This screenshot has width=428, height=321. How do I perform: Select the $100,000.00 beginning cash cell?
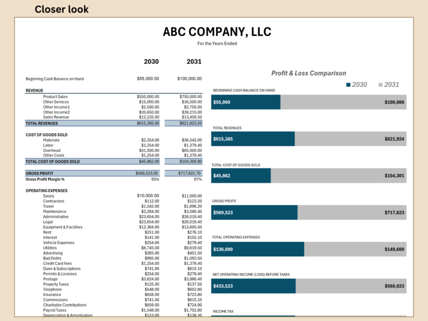pyautogui.click(x=189, y=79)
